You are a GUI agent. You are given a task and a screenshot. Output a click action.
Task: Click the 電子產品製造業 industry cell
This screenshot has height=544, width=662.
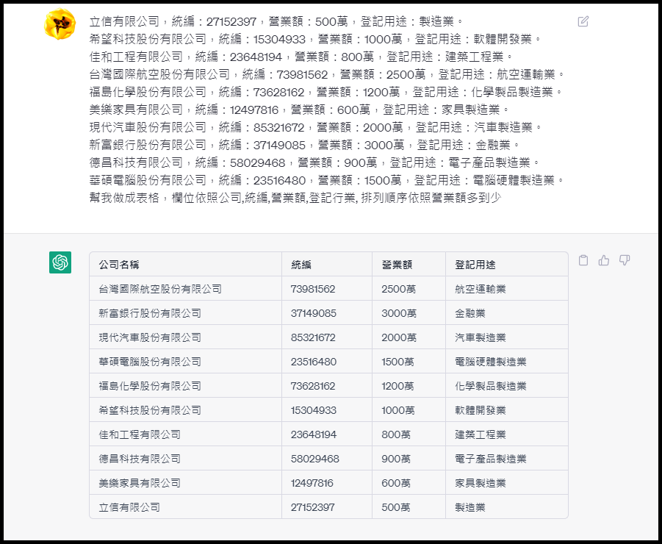[x=507, y=459]
